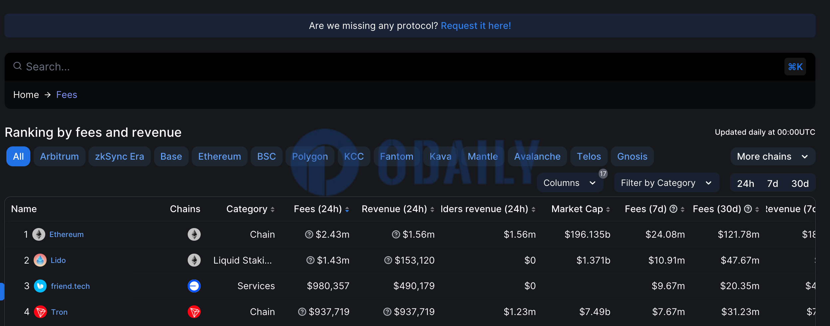
Task: Sort by Fees (24h) column arrows
Action: (347, 209)
